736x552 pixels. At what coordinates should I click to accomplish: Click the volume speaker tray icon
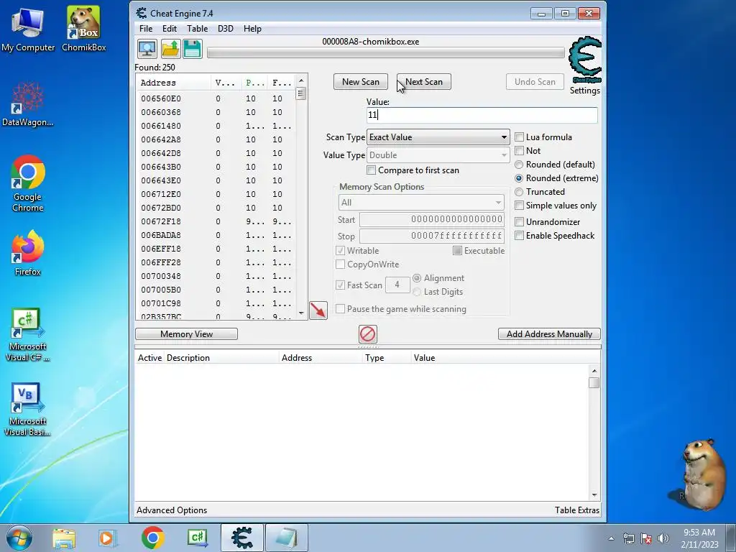tap(663, 538)
